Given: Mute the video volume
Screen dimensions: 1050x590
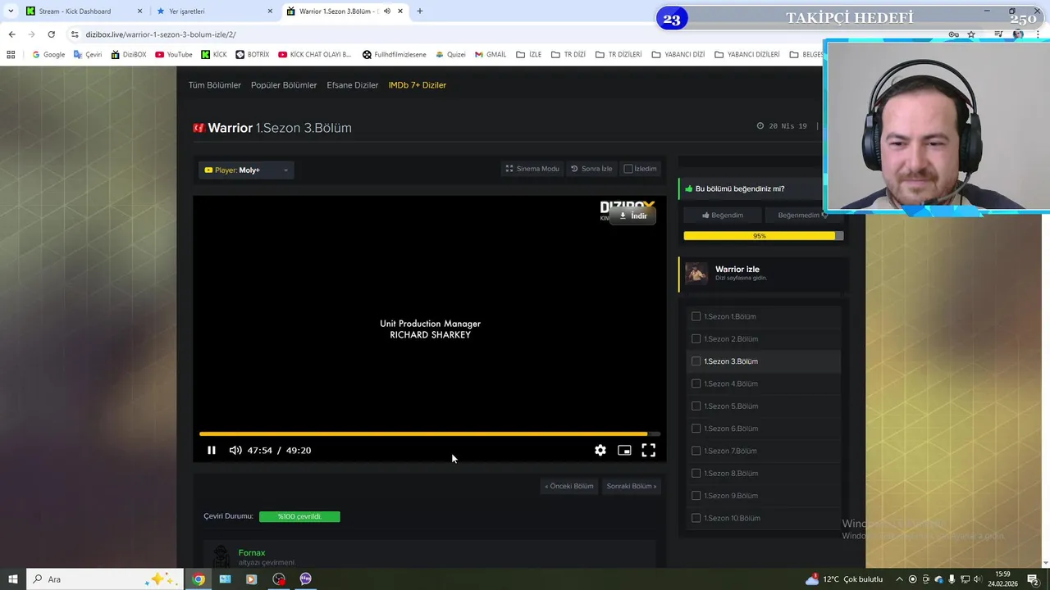Looking at the screenshot, I should (x=235, y=450).
